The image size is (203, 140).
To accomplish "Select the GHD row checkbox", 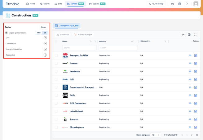I will click(x=56, y=95).
